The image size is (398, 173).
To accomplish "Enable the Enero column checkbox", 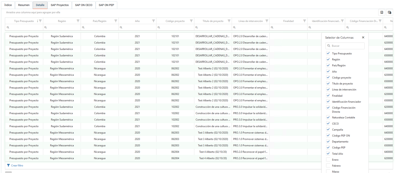I will 328,160.
